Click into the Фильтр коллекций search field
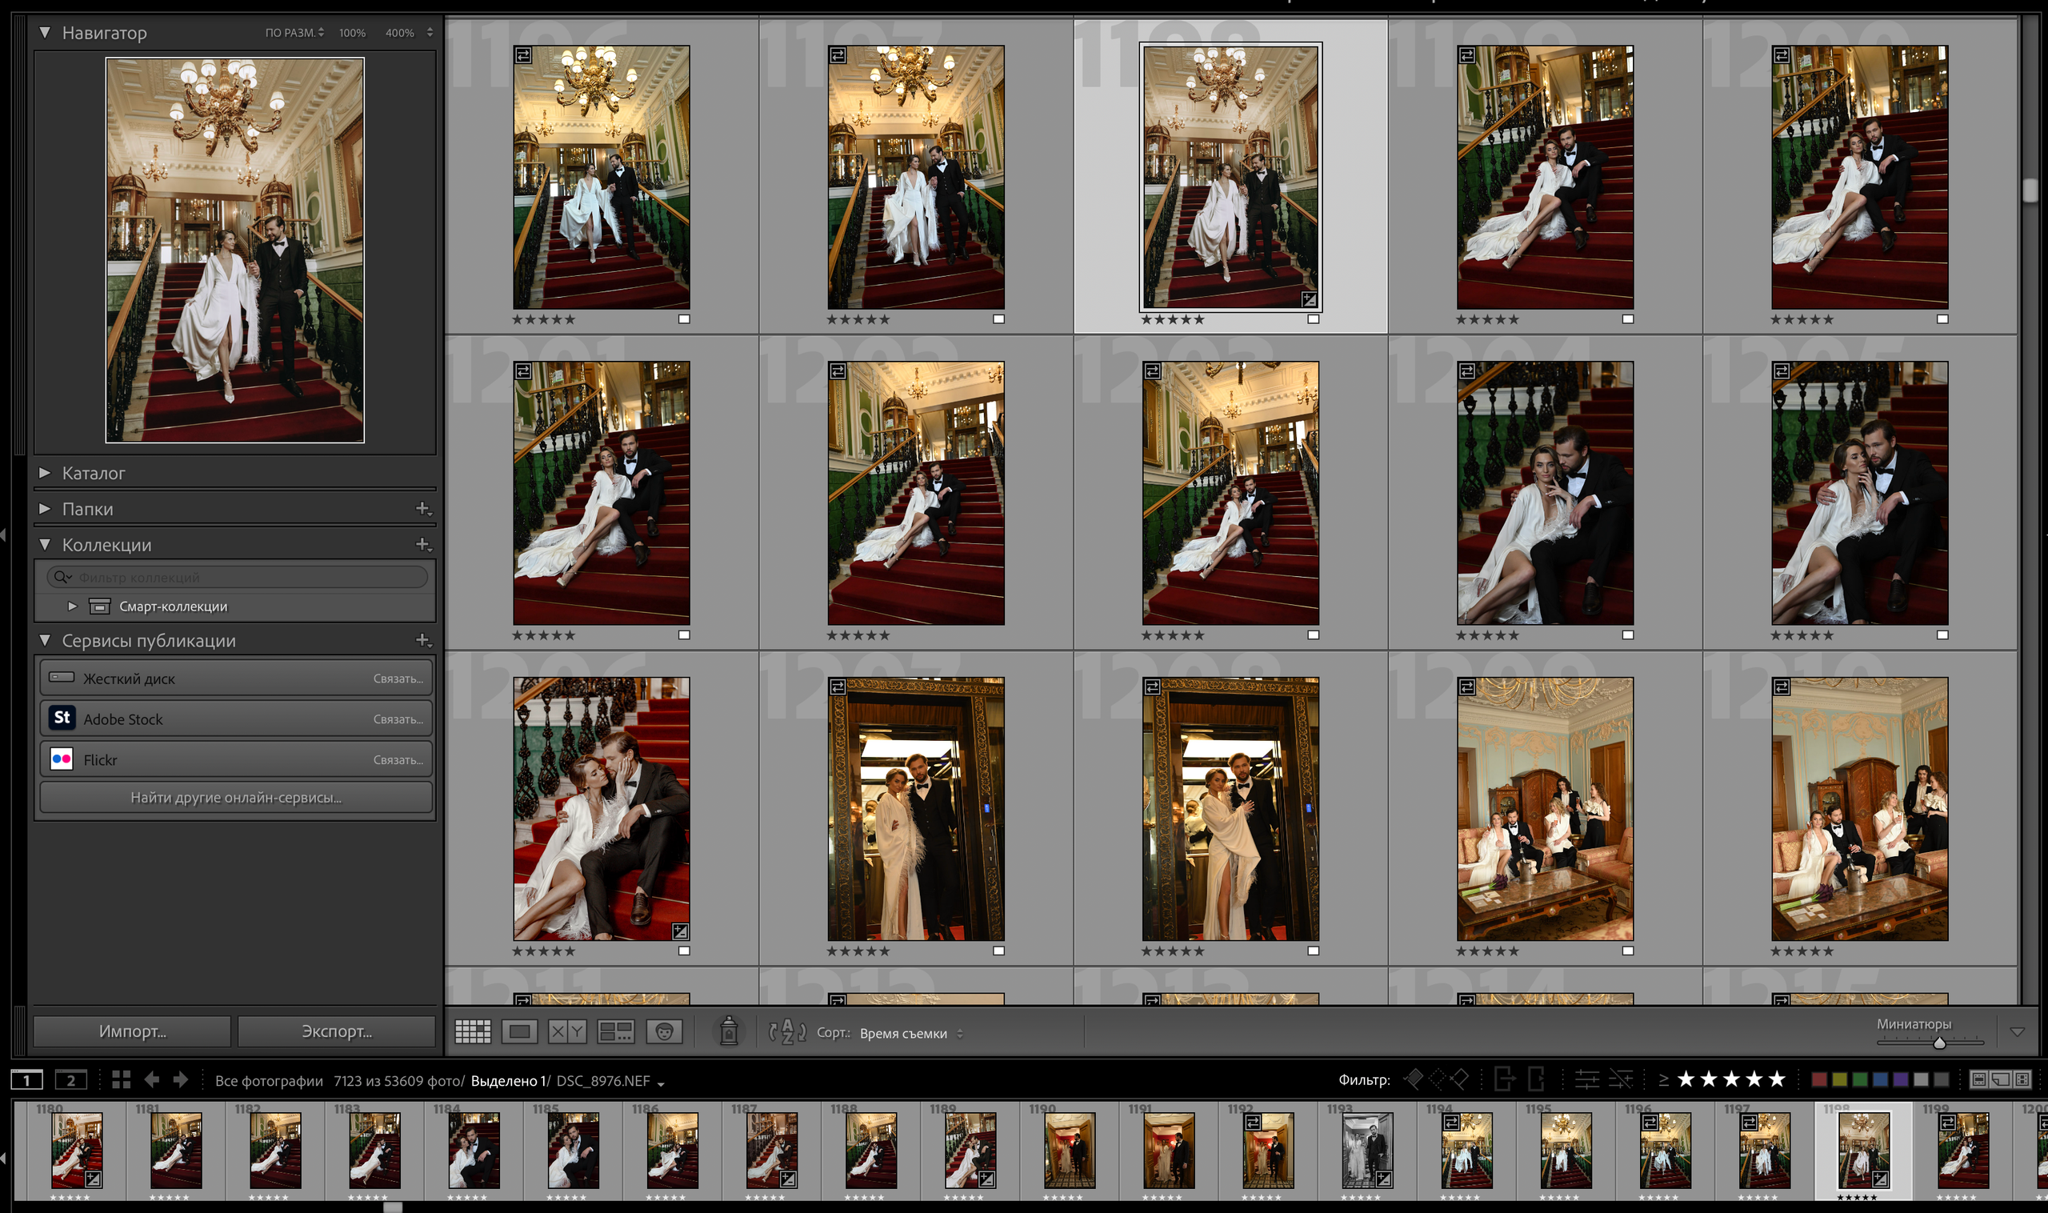 pos(237,577)
